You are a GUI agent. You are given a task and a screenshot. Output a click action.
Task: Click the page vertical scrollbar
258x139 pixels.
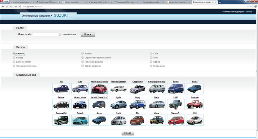(x=257, y=70)
